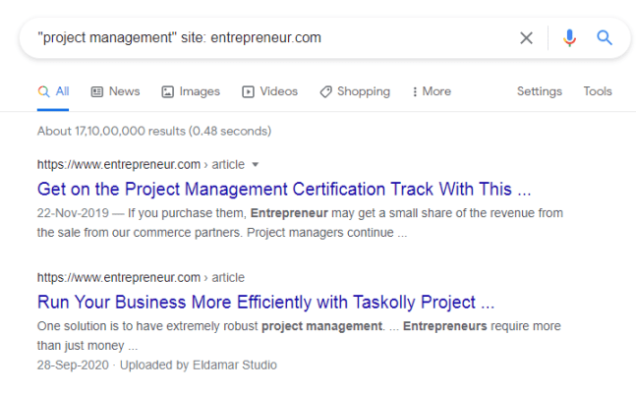Click the All tab magnifier icon
Screen dimensions: 636x393
tap(44, 91)
